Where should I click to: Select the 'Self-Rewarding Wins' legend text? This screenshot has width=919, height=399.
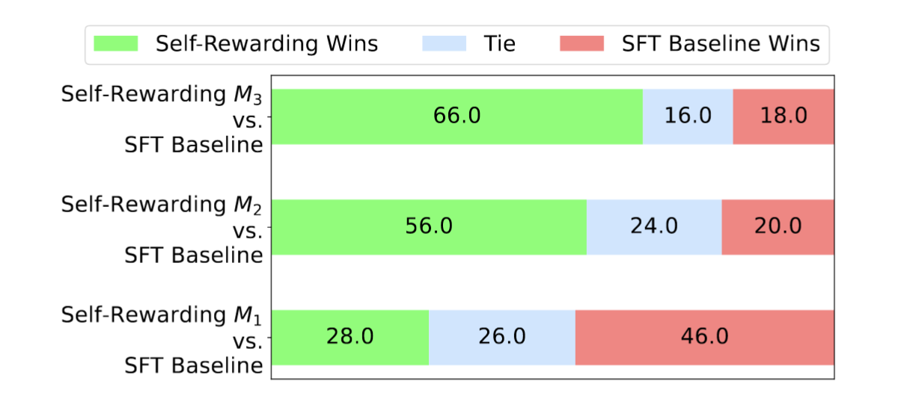point(266,43)
